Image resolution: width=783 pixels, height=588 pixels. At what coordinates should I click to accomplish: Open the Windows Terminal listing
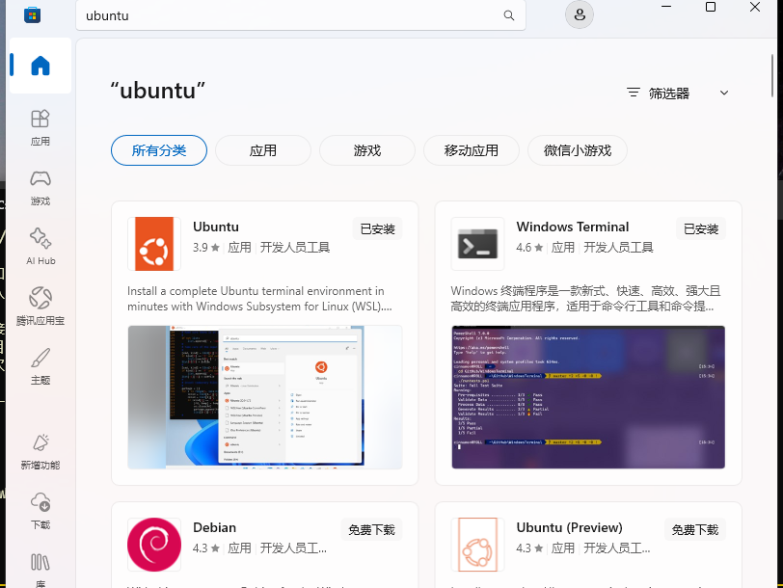[x=571, y=227]
